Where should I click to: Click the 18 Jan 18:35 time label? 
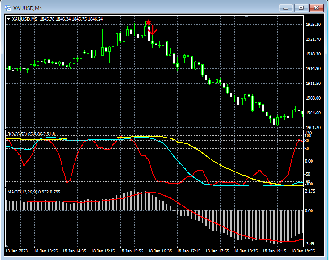coord(246,251)
